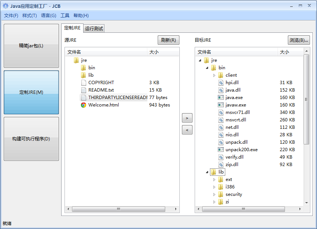The image size is (317, 229).
Task: Click the verify.dll file icon
Action: [221, 157]
